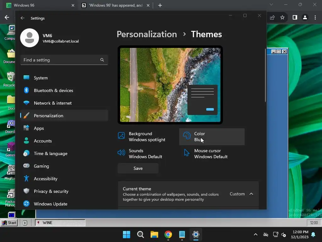This screenshot has width=322, height=242.
Task: Bookmark this page with the star icon
Action: pyautogui.click(x=282, y=18)
